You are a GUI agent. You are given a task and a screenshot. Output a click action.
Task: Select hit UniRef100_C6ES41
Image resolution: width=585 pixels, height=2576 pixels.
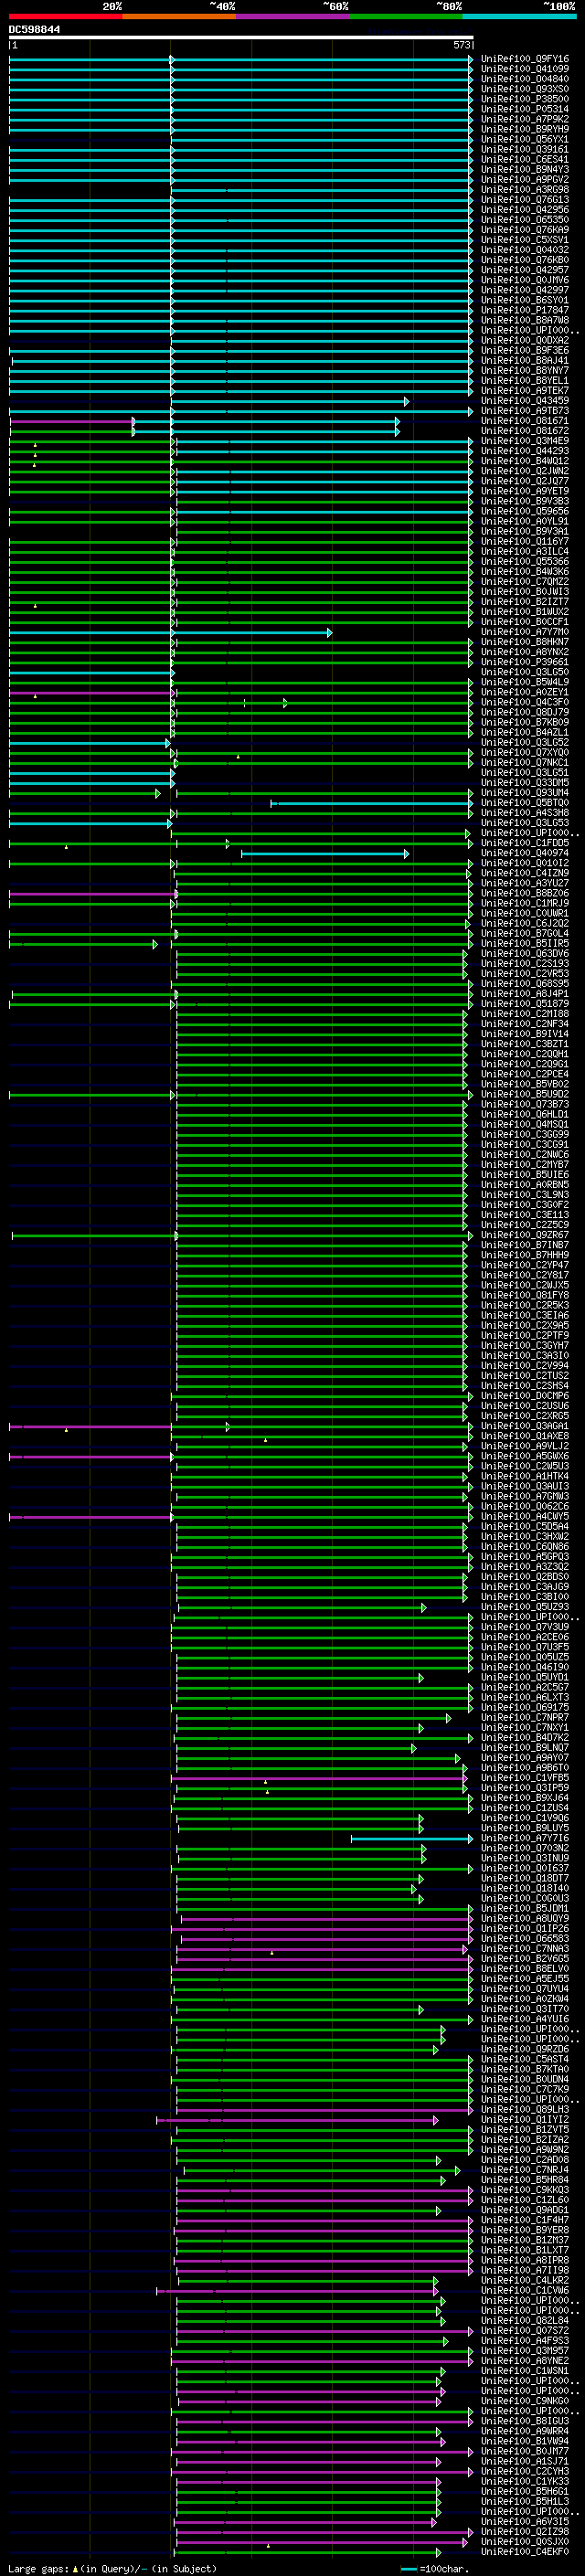[x=524, y=159]
